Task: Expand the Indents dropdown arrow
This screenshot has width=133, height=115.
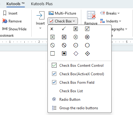Action: [x=120, y=21]
